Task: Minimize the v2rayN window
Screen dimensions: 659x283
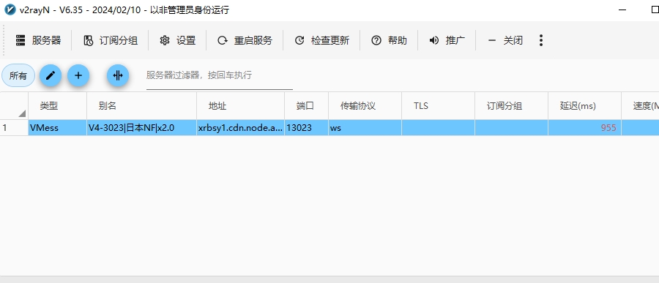Action: point(622,10)
